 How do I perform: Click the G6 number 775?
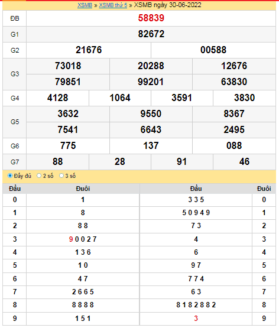click(x=68, y=145)
